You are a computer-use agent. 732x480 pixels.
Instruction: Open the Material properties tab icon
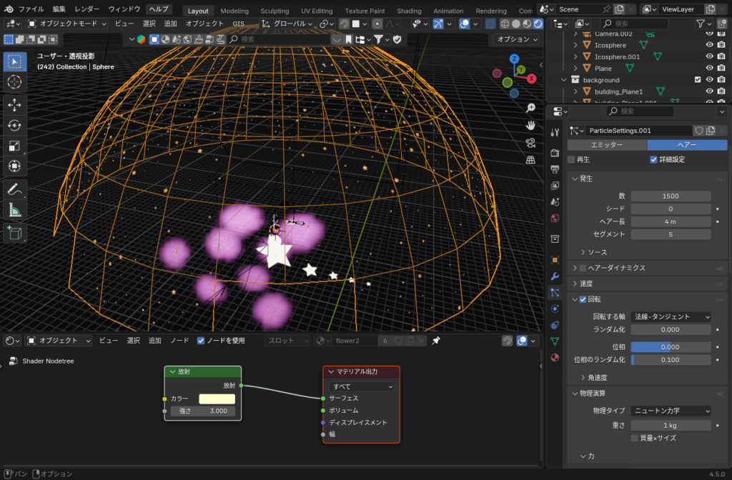[x=555, y=357]
